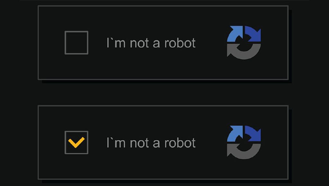329x186 pixels.
Task: Click the word "not" in lower label
Action: click(139, 143)
